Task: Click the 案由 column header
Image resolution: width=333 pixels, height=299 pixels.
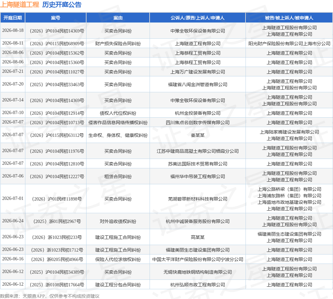Action: pos(118,18)
